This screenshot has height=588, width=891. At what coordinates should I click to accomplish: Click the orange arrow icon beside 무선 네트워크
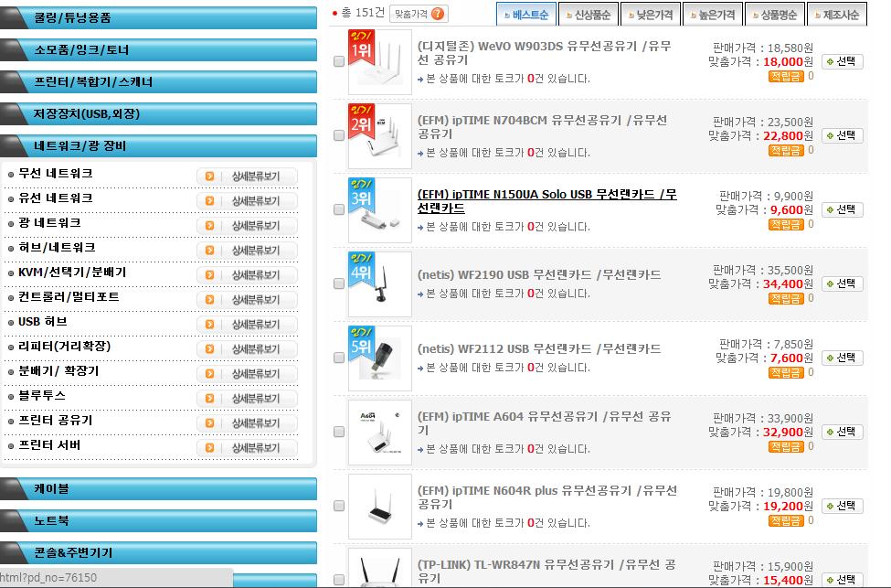210,176
